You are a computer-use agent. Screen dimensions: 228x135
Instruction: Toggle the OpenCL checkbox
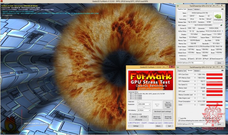(x=189, y=59)
